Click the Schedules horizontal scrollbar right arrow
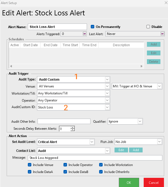The height and width of the screenshot is (187, 168). tap(142, 66)
